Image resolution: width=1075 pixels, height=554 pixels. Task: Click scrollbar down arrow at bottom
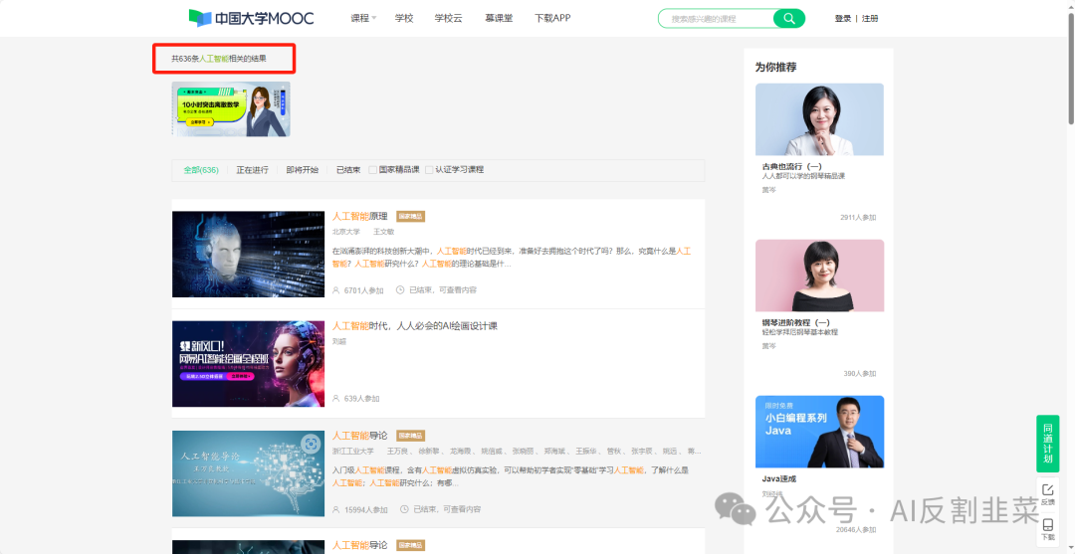(x=1070, y=548)
